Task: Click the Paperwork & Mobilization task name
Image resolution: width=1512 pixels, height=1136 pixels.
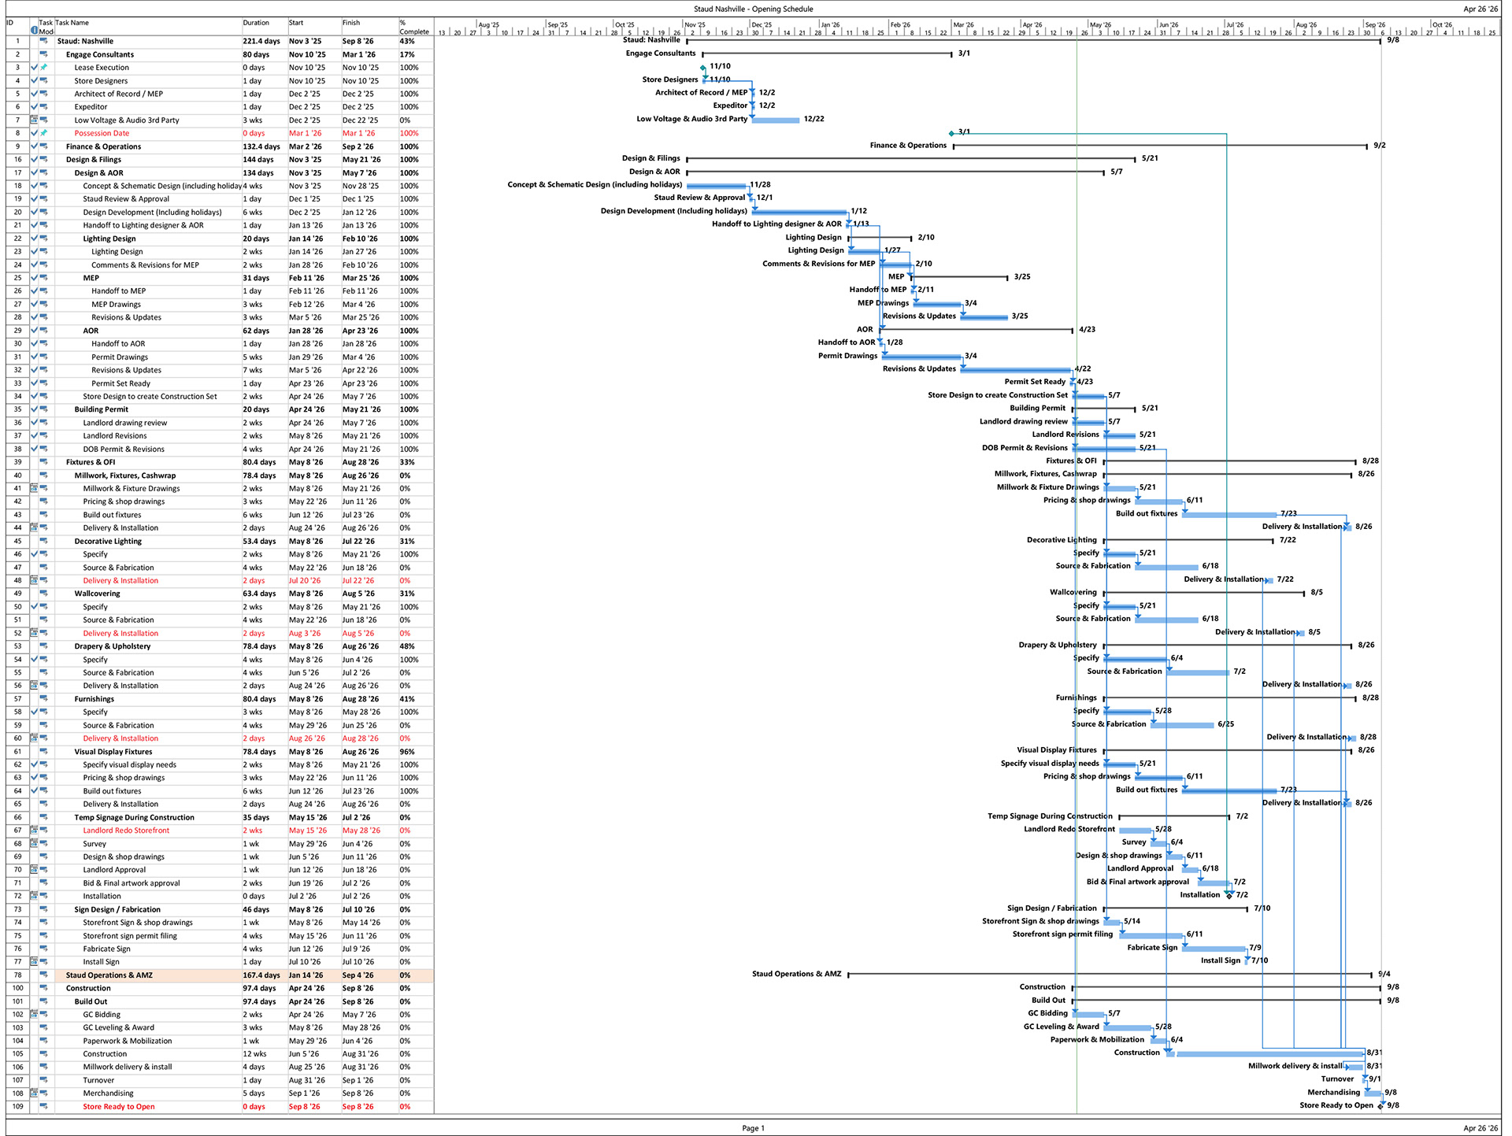Action: pos(128,1041)
